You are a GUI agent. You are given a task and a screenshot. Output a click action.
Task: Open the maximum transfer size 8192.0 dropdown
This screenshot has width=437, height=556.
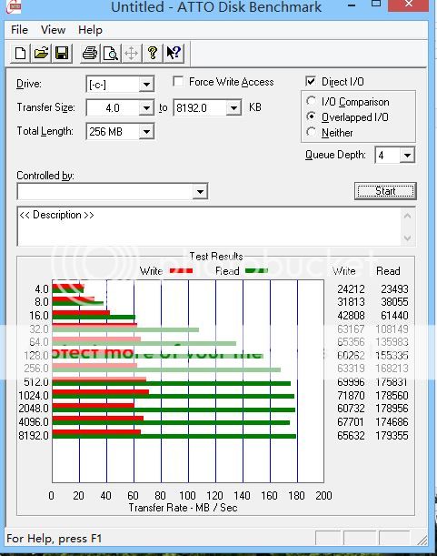[233, 107]
